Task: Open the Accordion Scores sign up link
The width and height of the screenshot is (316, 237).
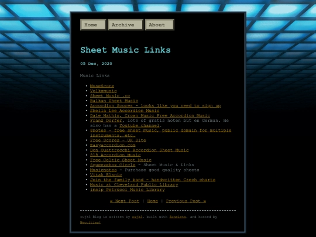Action: click(156, 105)
